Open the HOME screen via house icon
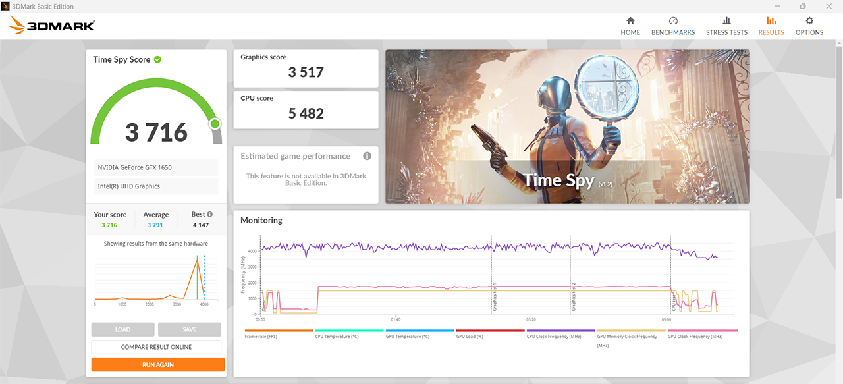843x384 pixels. [x=630, y=26]
